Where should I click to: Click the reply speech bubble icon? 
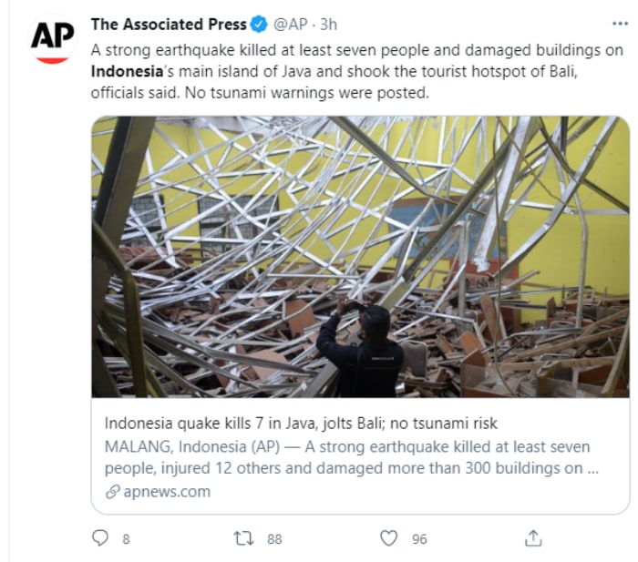click(x=100, y=538)
